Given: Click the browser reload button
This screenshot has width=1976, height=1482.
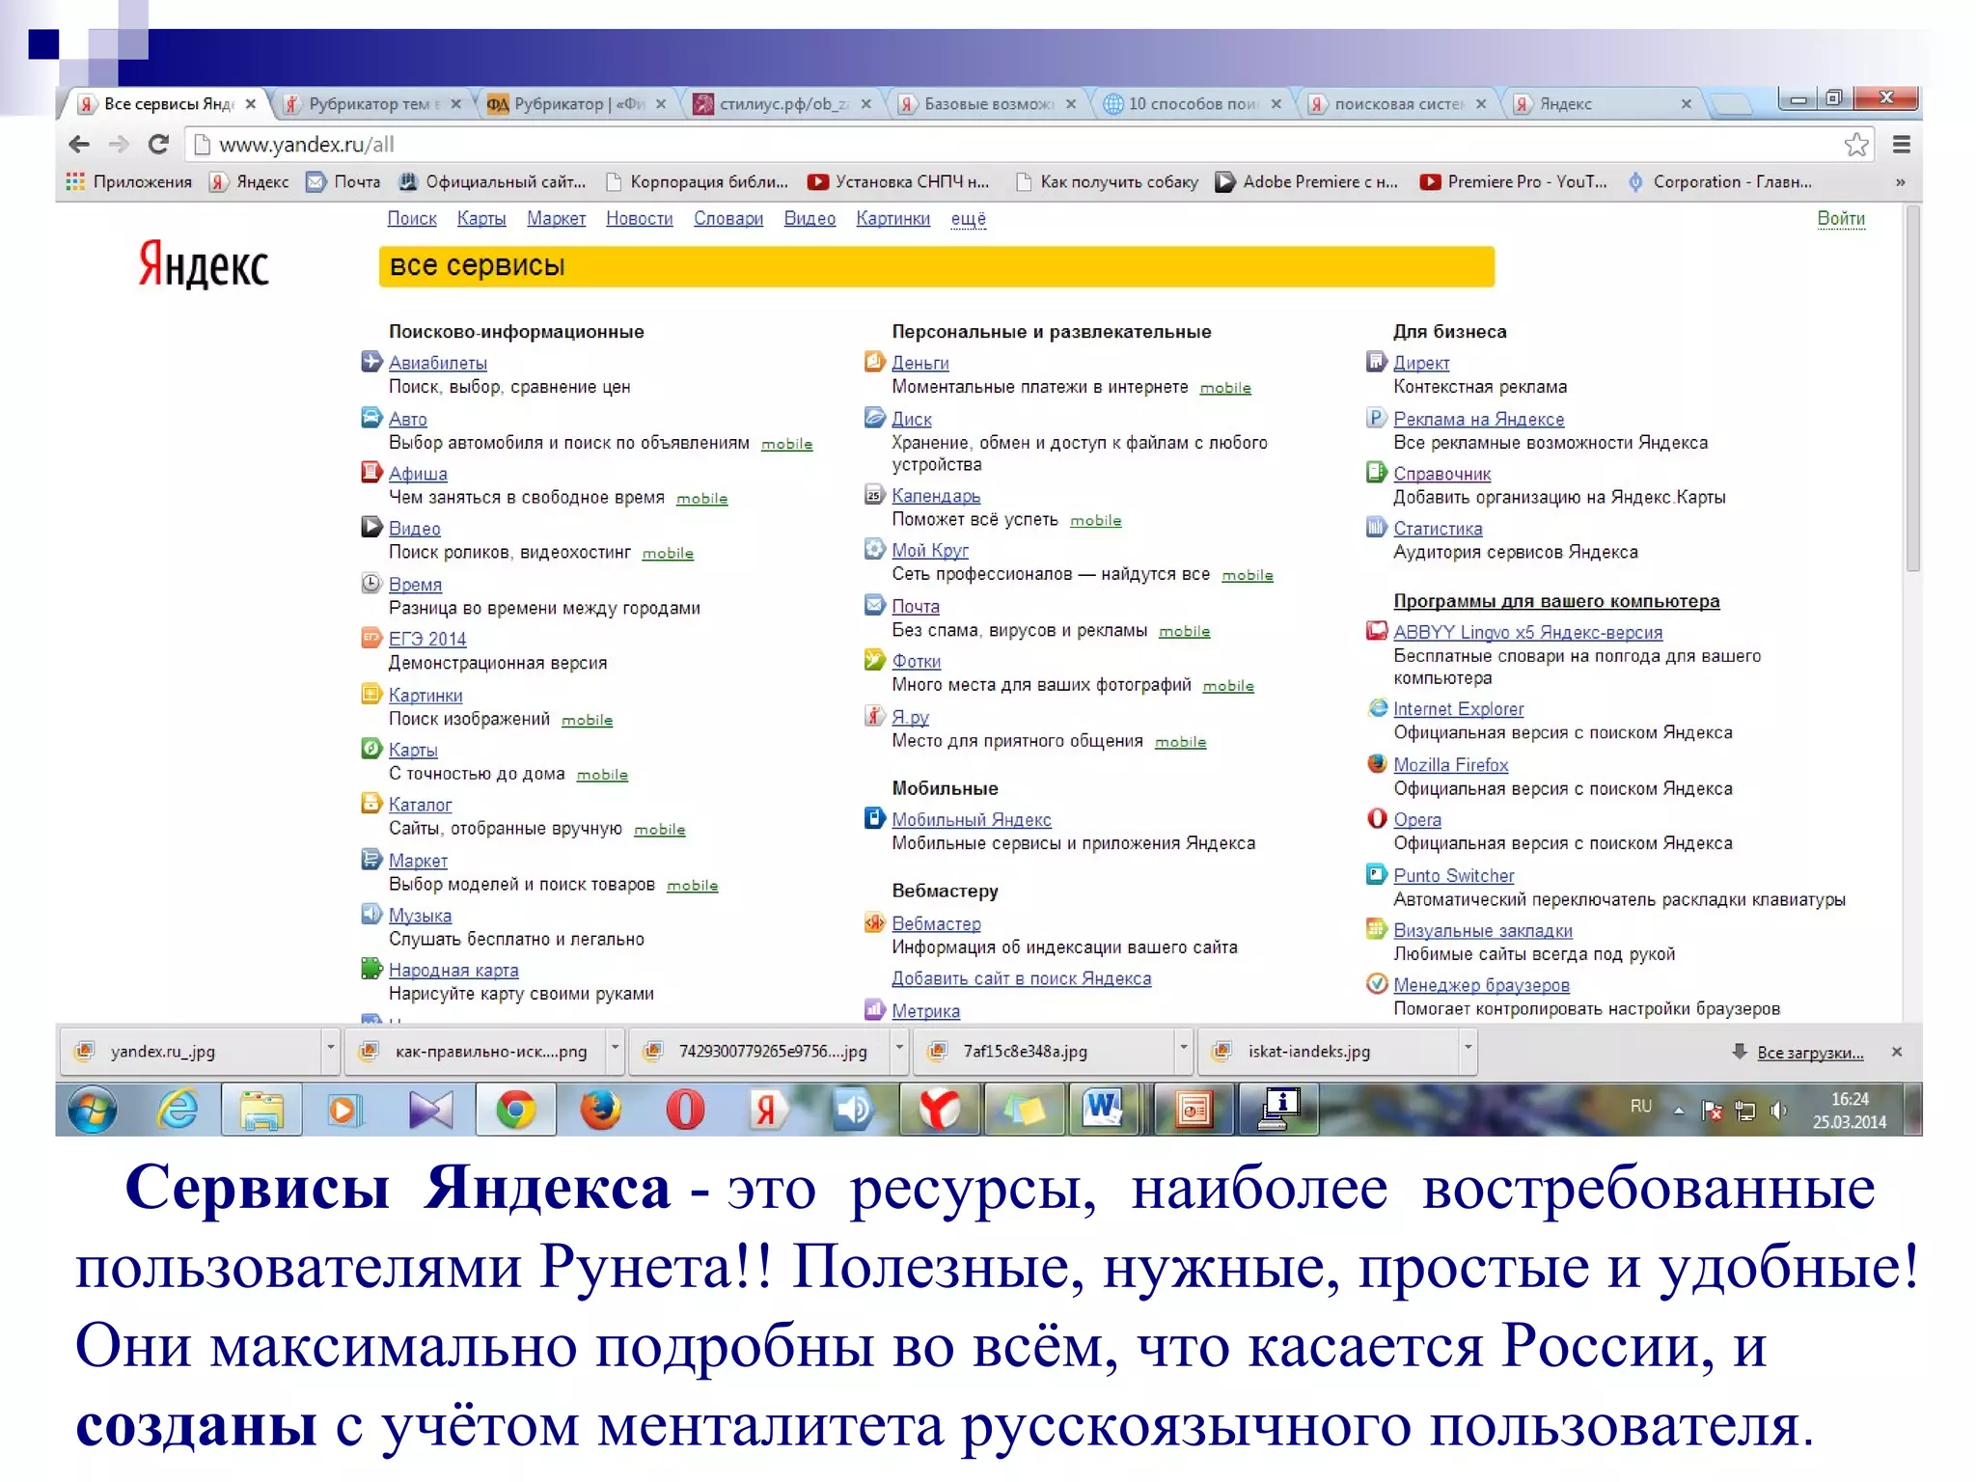Looking at the screenshot, I should pos(159,145).
